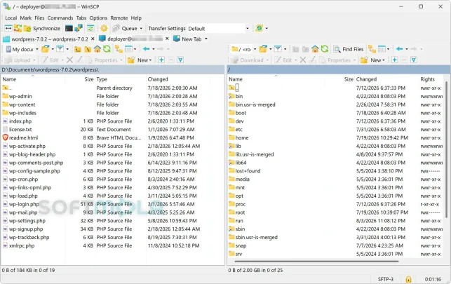Sort remote files by Rights column
The width and height of the screenshot is (451, 284).
coord(427,79)
